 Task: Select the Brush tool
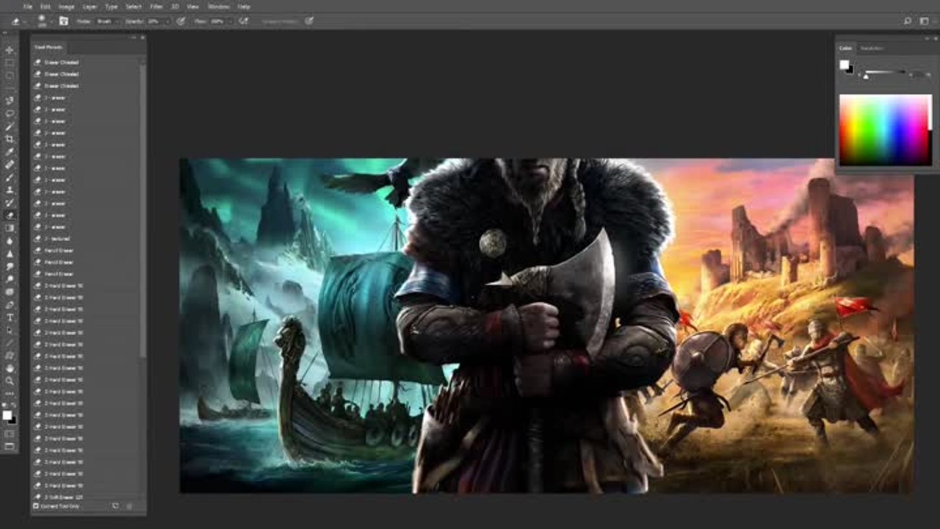tap(10, 177)
